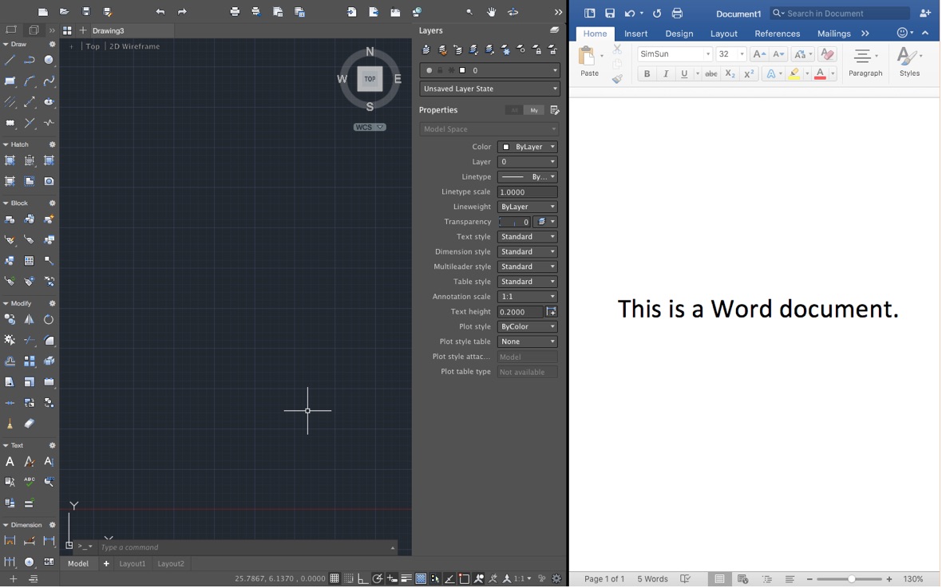Open the Lineweight ByLayer dropdown
Viewport: 942px width, 588px height.
tap(528, 207)
